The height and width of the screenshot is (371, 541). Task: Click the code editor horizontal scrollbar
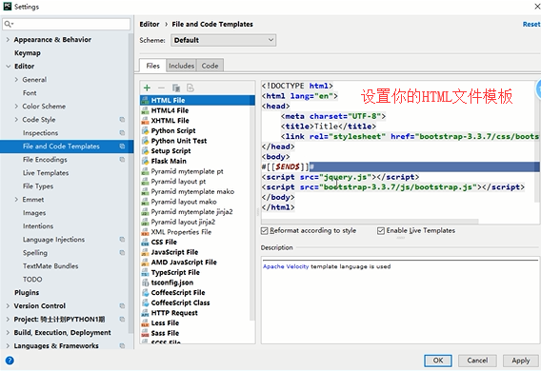tap(370, 221)
